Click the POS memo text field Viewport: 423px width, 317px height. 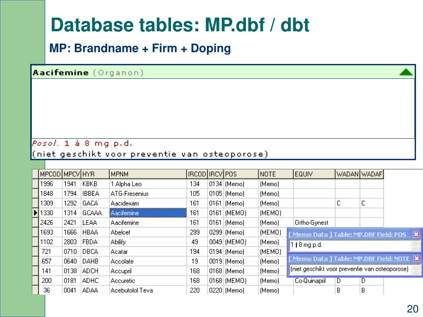(x=350, y=245)
